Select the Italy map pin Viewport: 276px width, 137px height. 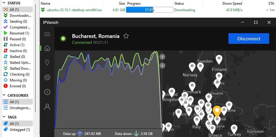197,120
